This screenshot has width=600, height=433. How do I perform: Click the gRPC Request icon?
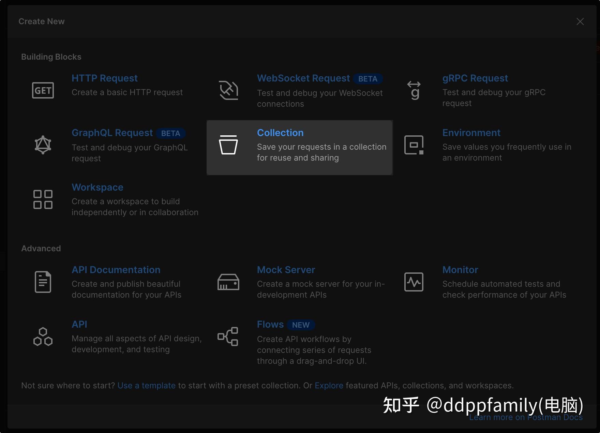[414, 90]
